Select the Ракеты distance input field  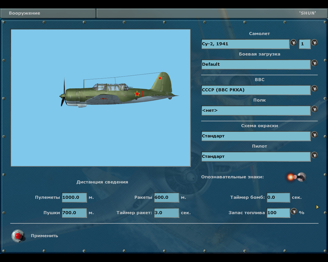[166, 198]
